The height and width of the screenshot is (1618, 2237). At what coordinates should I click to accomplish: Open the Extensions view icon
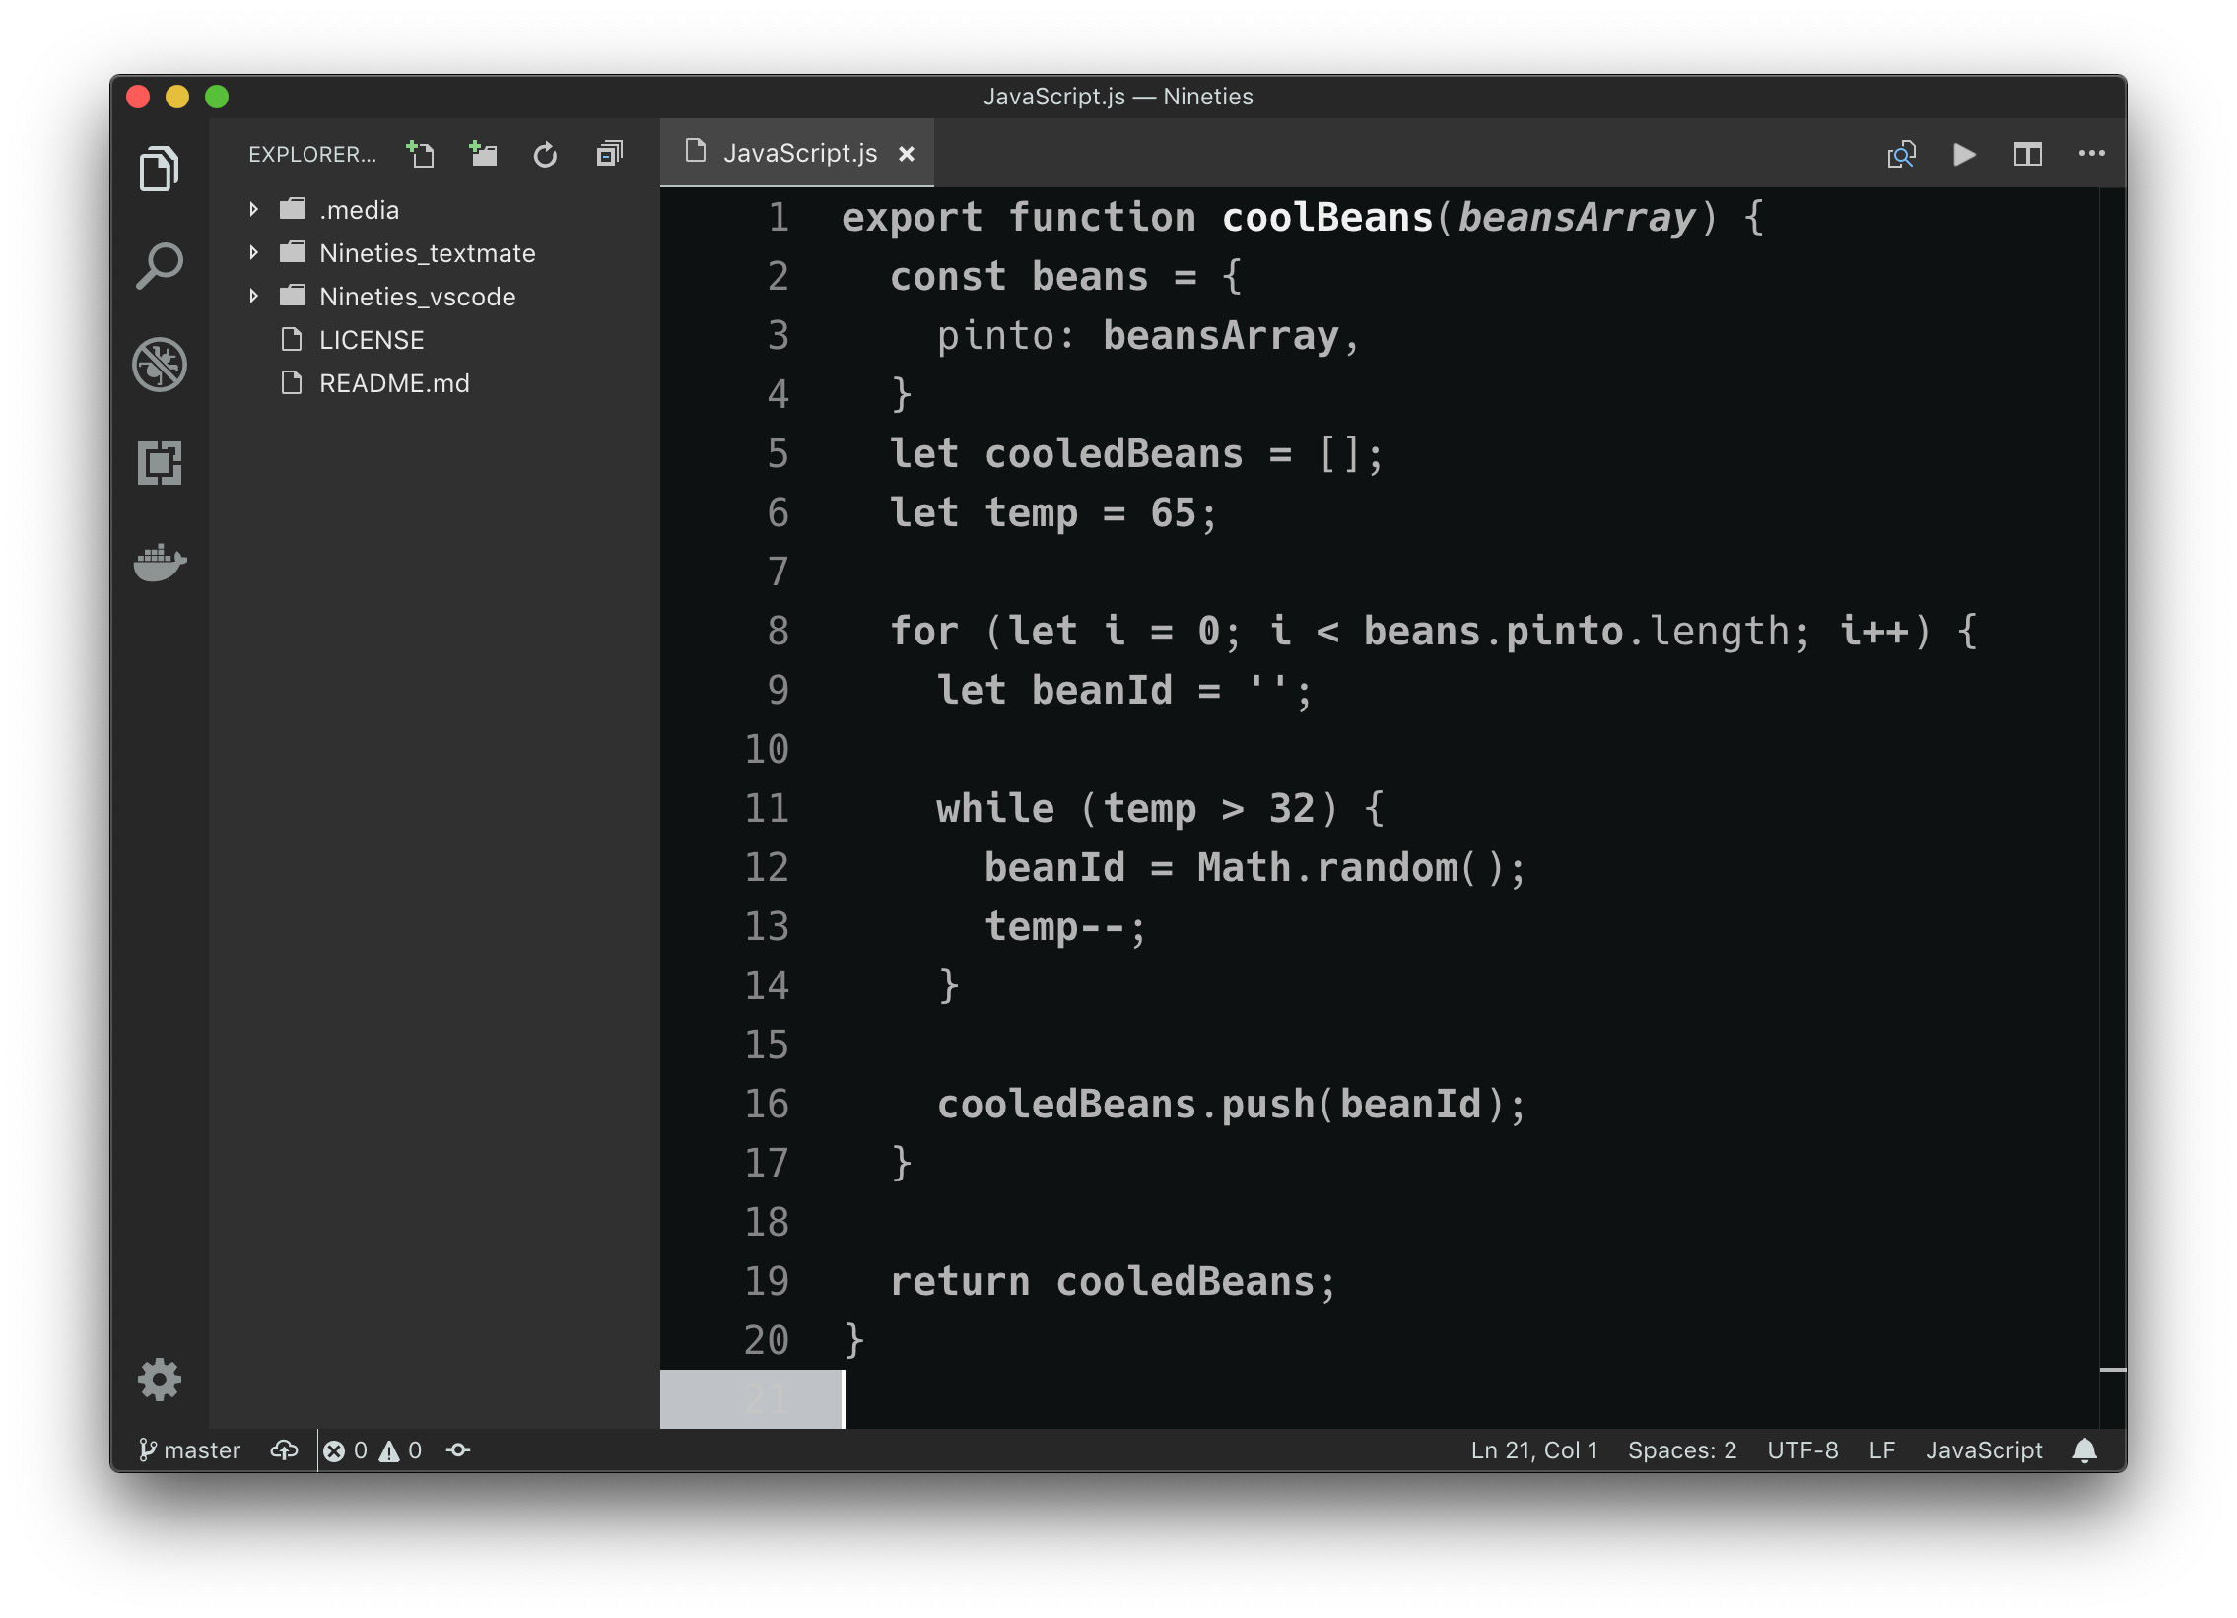(159, 462)
